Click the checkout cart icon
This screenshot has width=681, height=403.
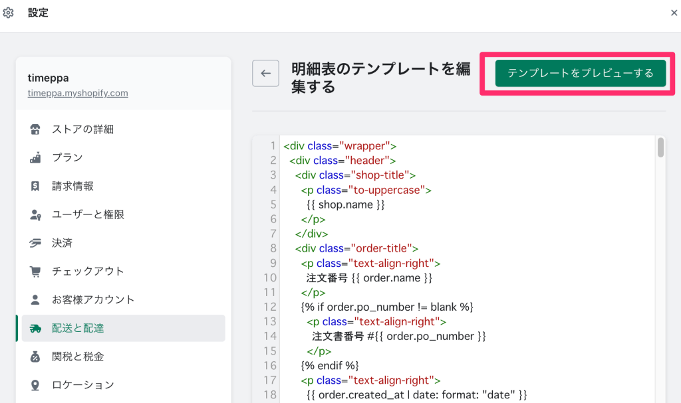[36, 272]
